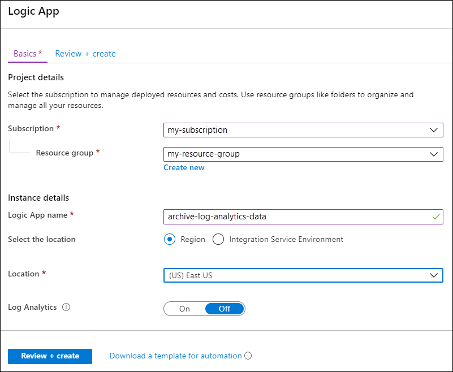Click the Log Analytics info icon
This screenshot has height=372, width=453.
pyautogui.click(x=66, y=308)
